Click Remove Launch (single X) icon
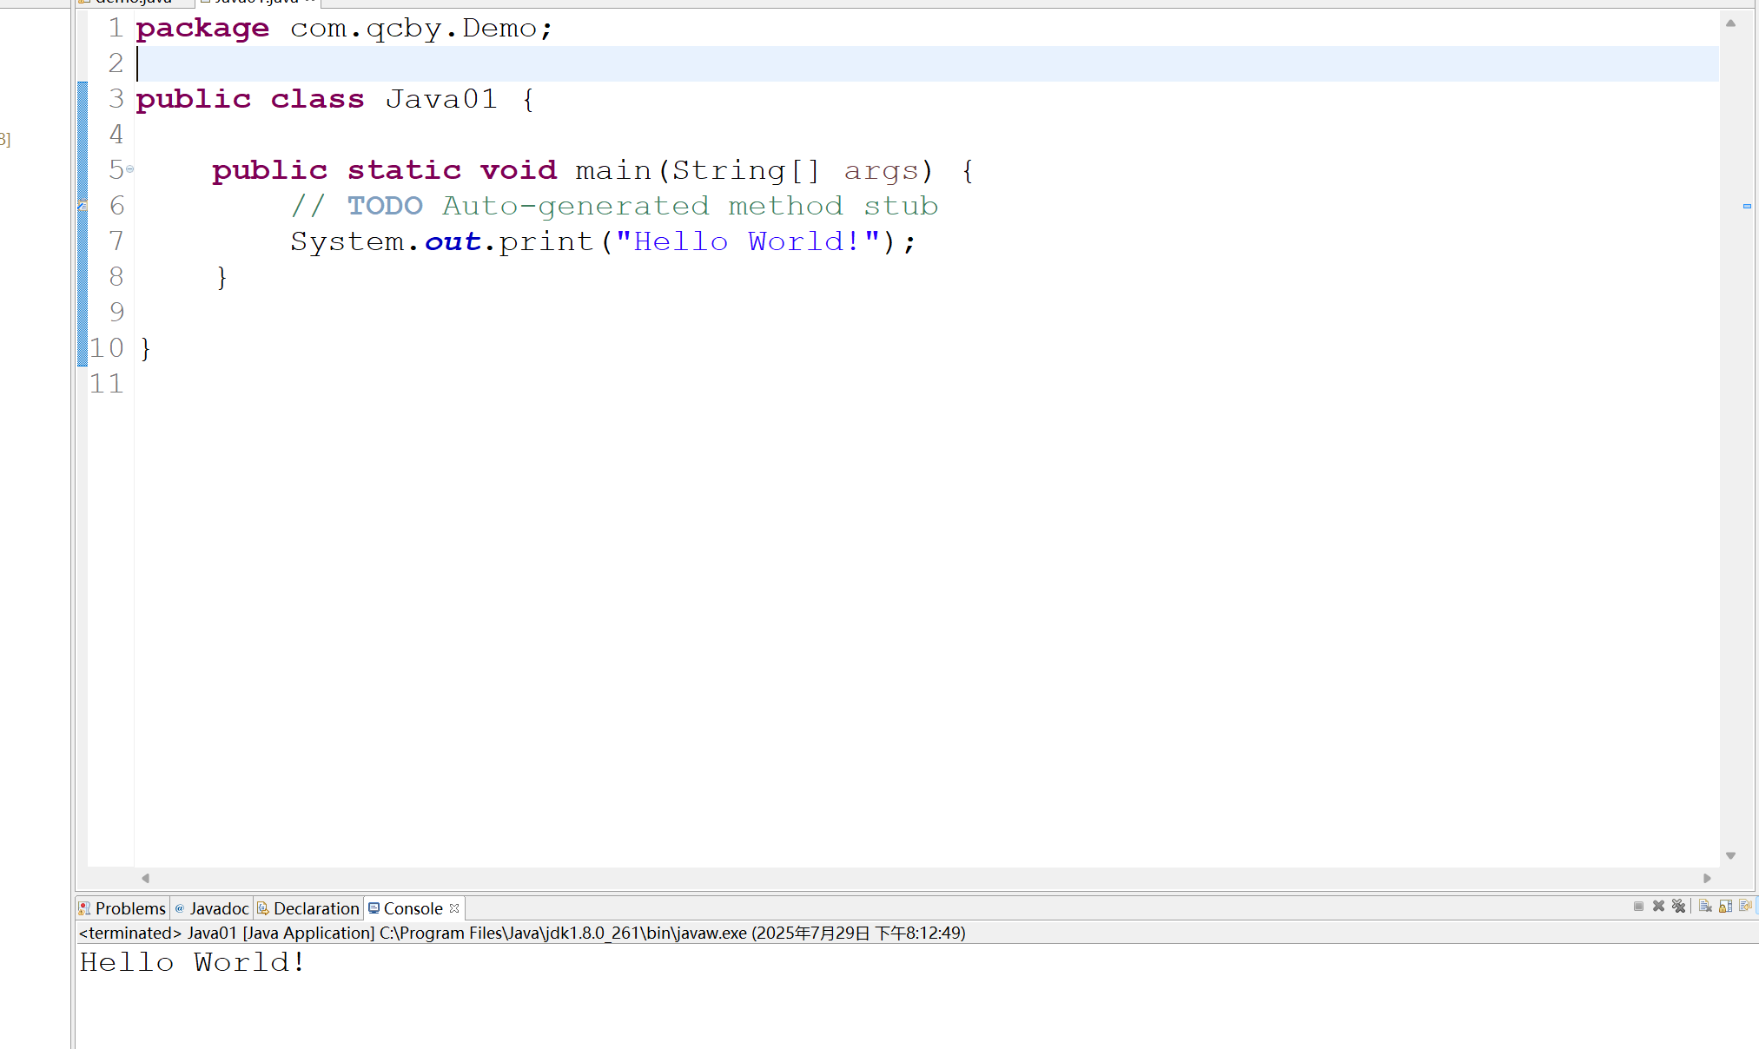This screenshot has width=1759, height=1049. click(1658, 907)
